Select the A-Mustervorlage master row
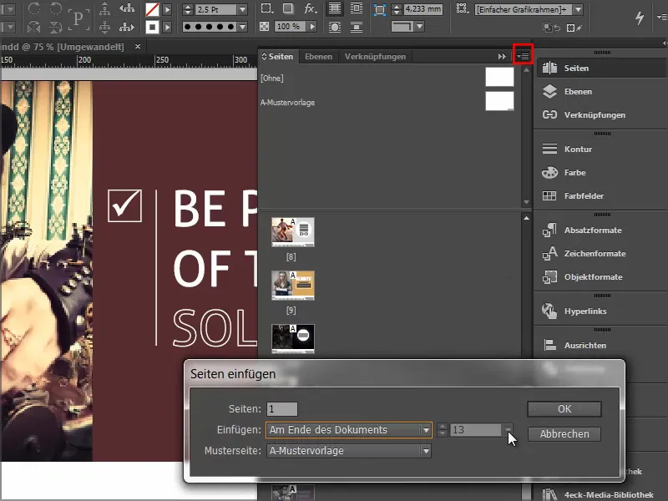 click(x=387, y=102)
